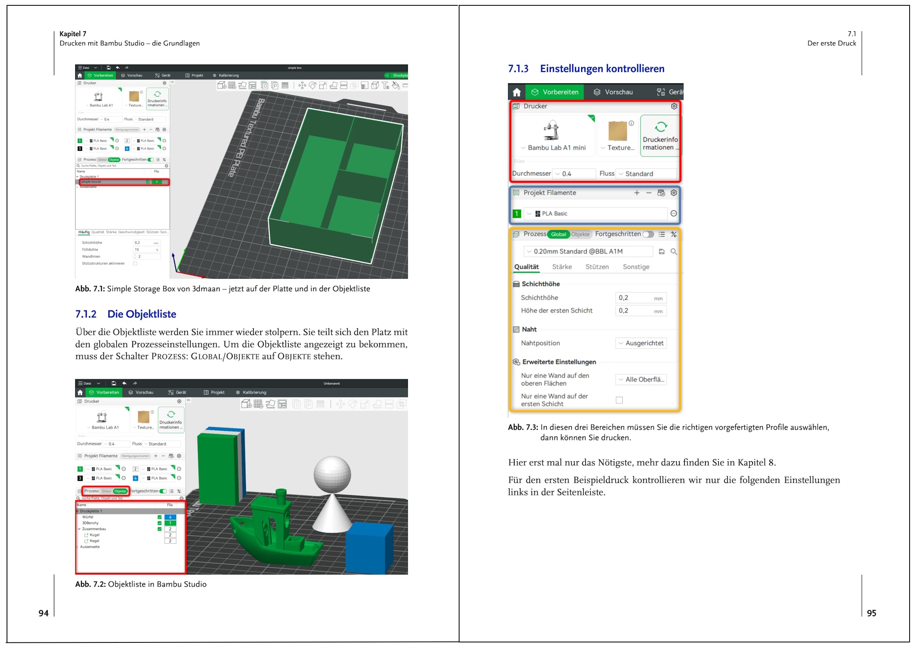Viewport: 917px width, 649px height.
Task: Select Sonstige tab in Abb. 7.3
Action: [x=636, y=267]
